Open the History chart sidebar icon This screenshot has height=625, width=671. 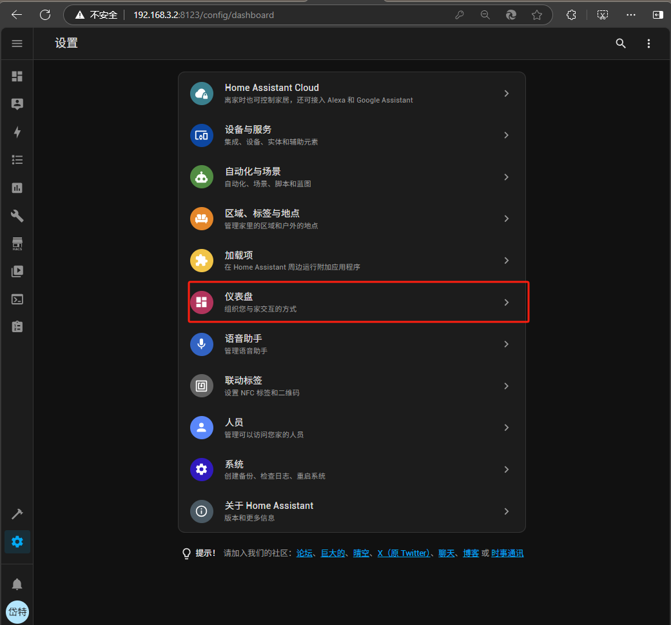[x=17, y=188]
